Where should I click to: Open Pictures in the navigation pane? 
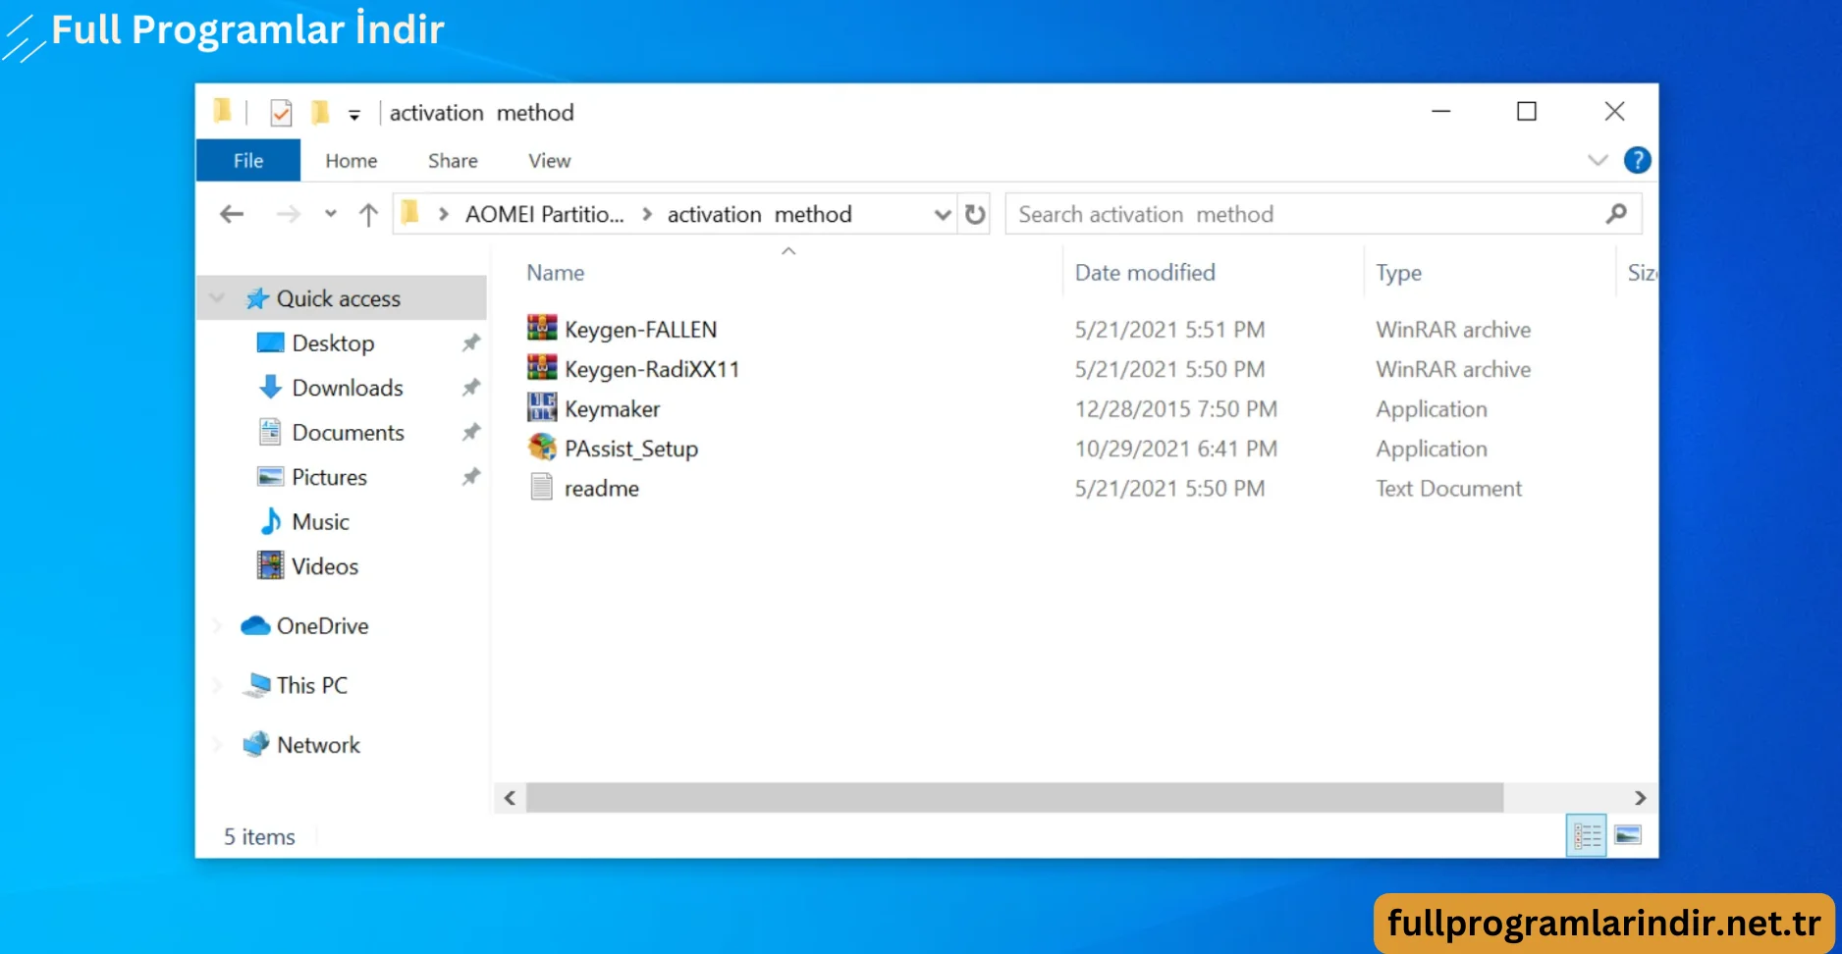[329, 477]
